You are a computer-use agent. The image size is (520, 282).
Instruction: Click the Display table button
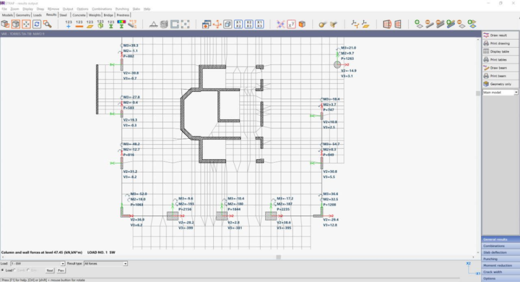coord(500,51)
